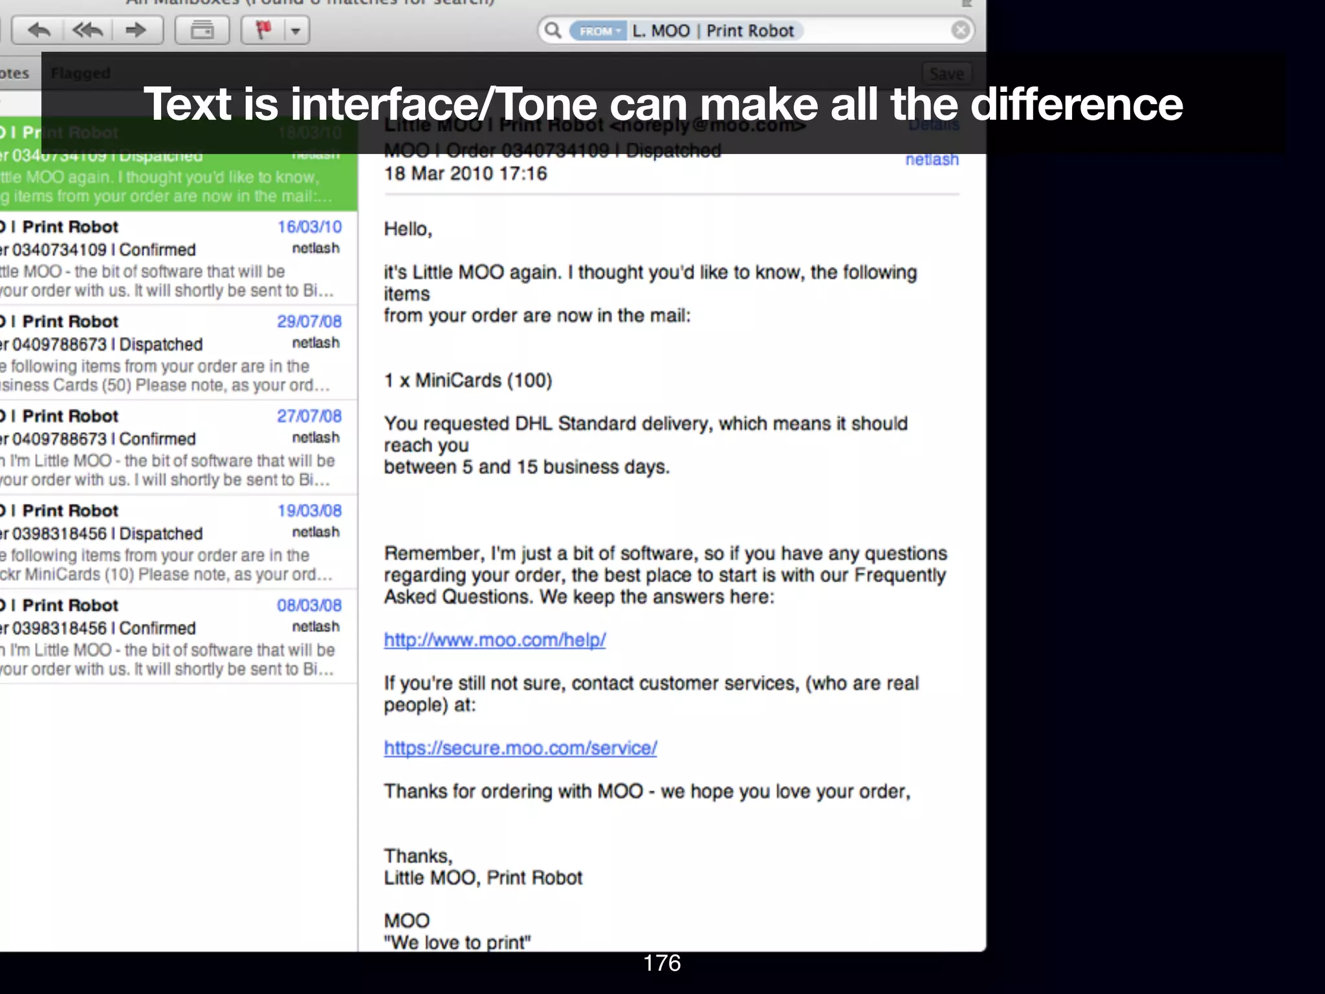Click the Little MOO, Print Robot signature
This screenshot has height=994, width=1325.
[x=483, y=878]
